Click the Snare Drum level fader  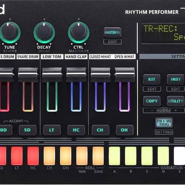[x=28, y=75]
